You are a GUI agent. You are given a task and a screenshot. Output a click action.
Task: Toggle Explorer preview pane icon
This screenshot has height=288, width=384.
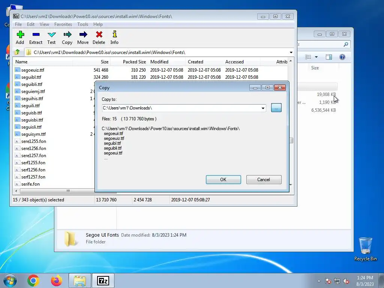pyautogui.click(x=328, y=57)
